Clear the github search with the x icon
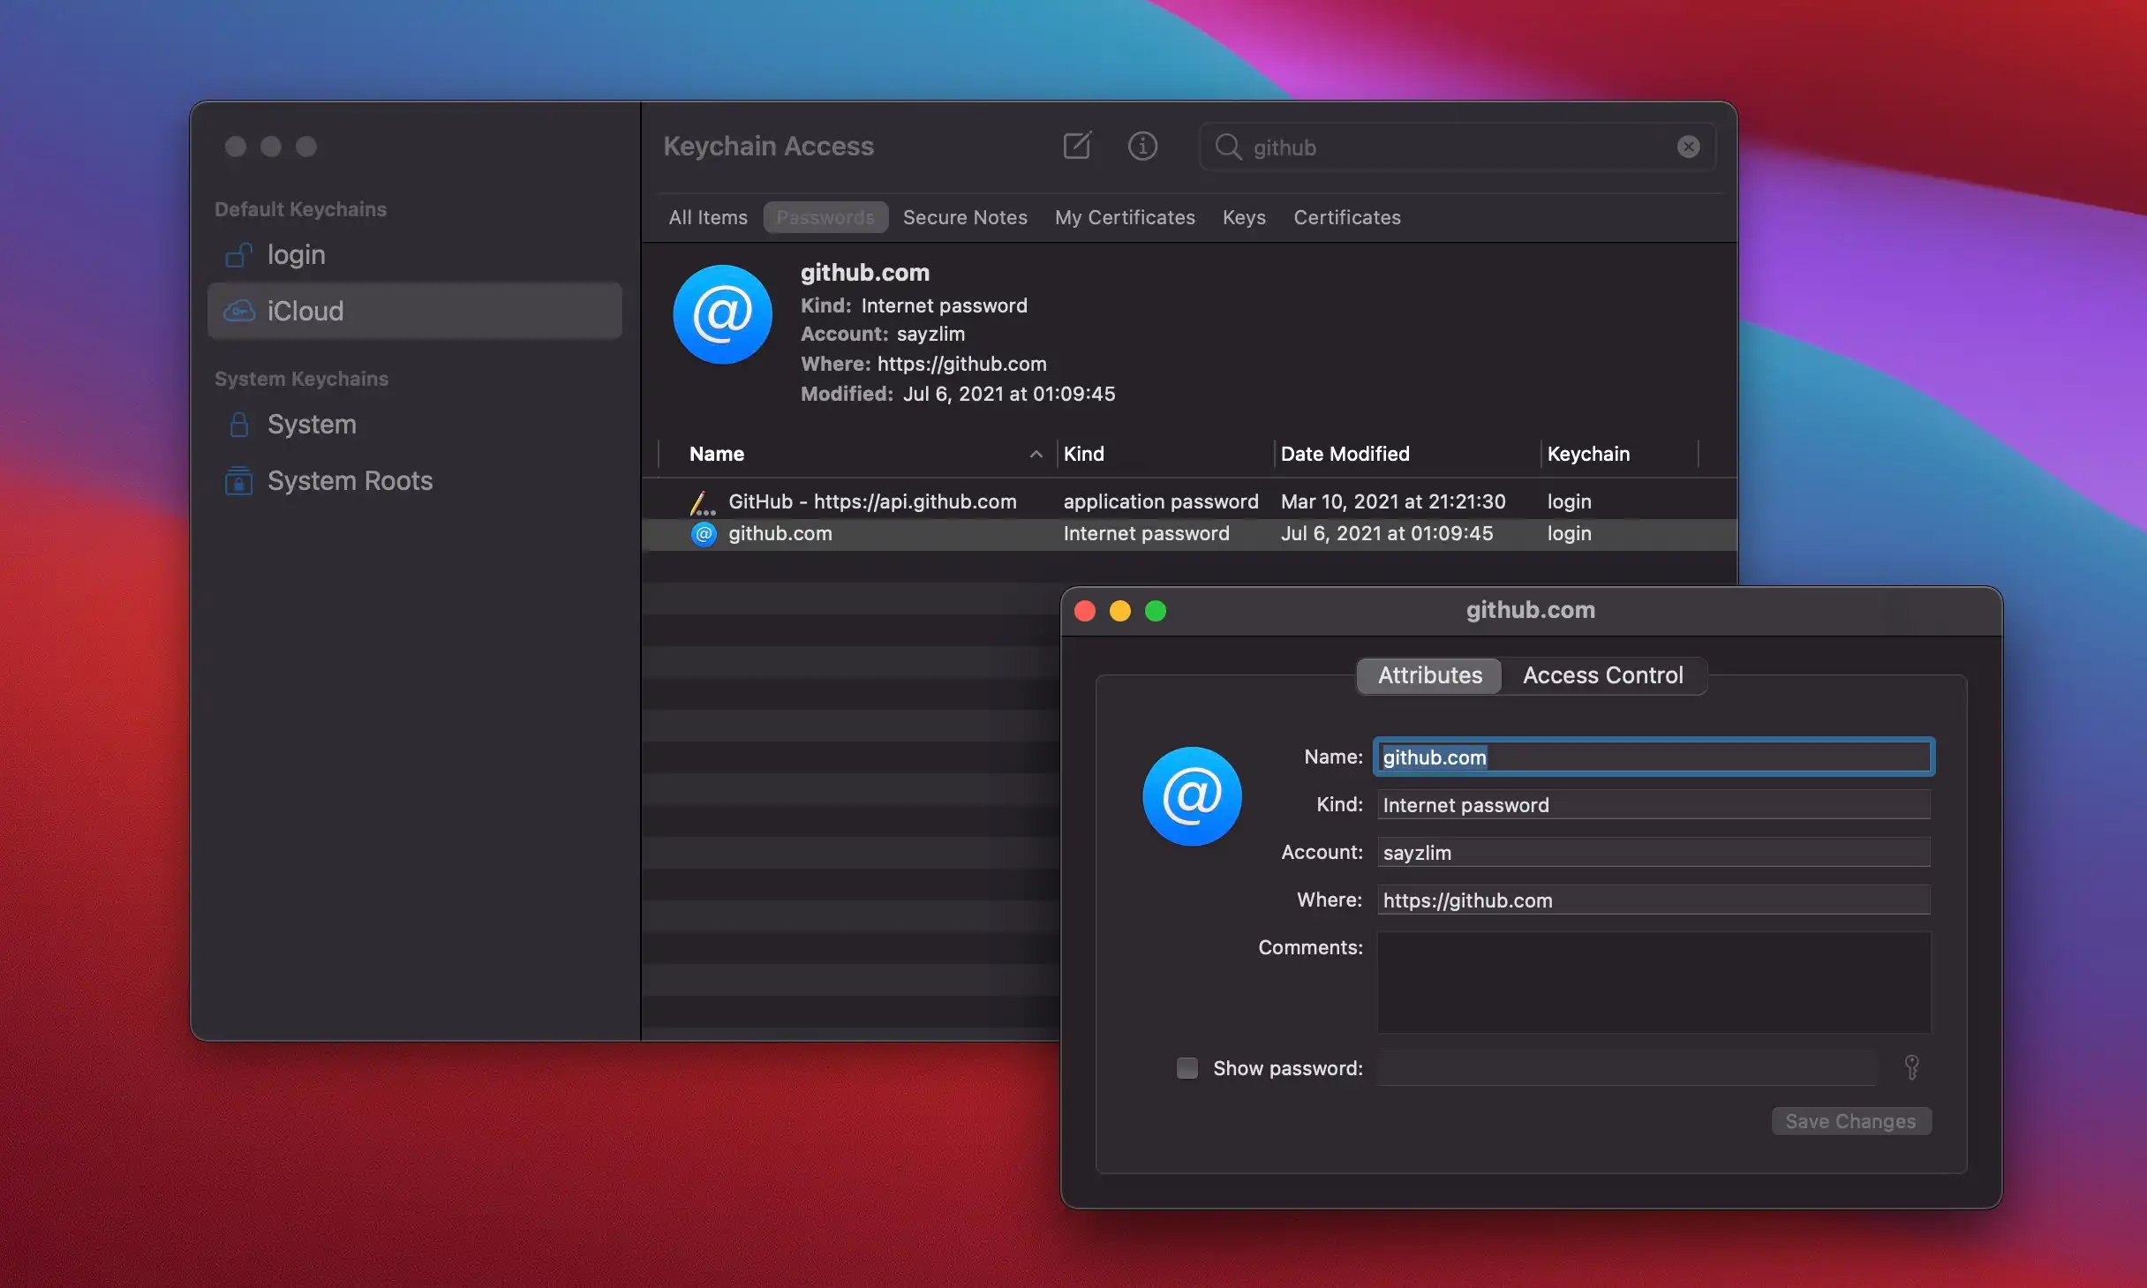2147x1288 pixels. point(1688,147)
